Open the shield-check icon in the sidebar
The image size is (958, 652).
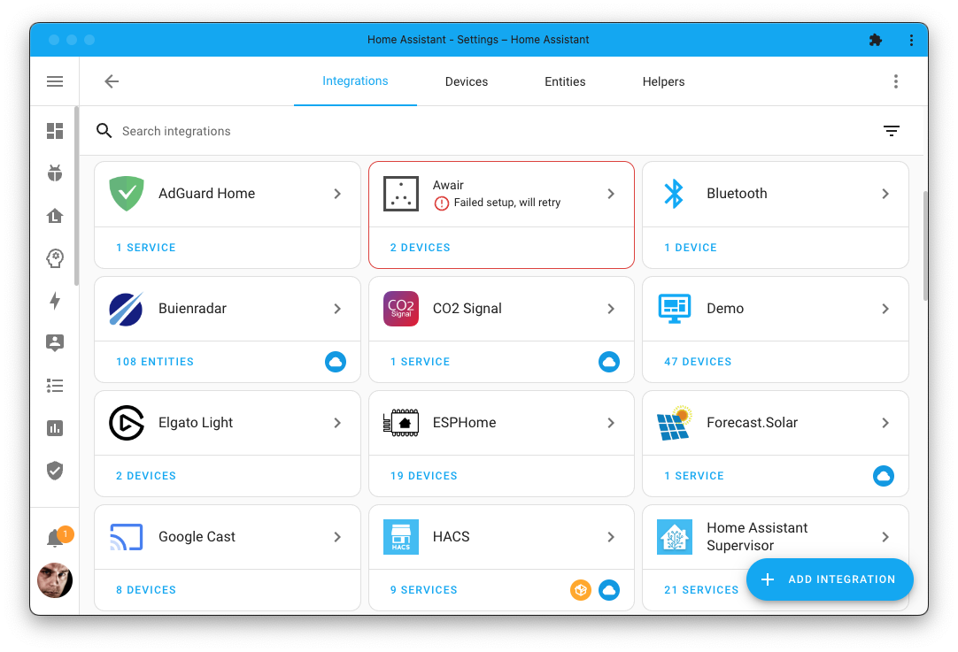[54, 471]
